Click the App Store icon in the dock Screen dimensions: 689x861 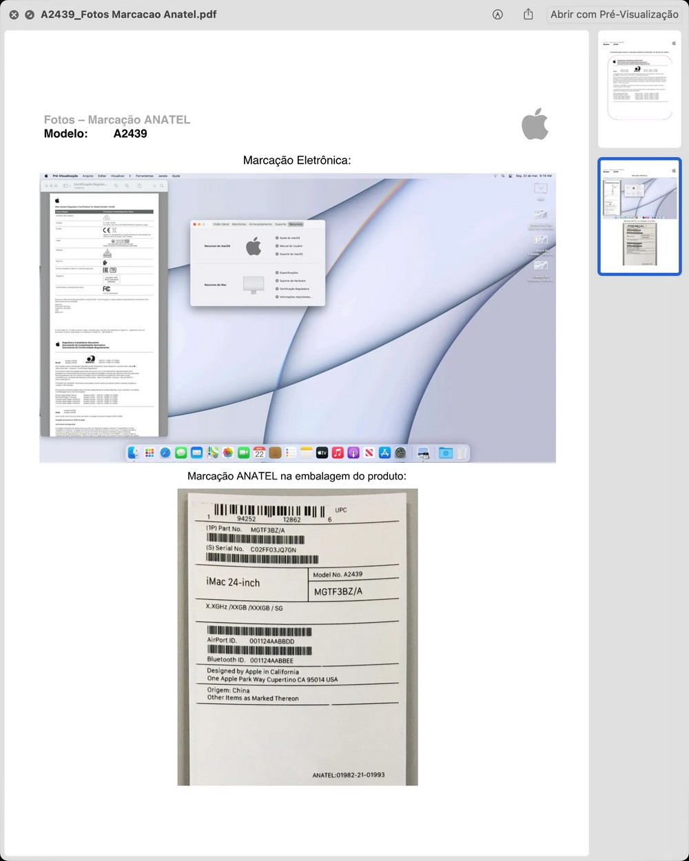(384, 453)
